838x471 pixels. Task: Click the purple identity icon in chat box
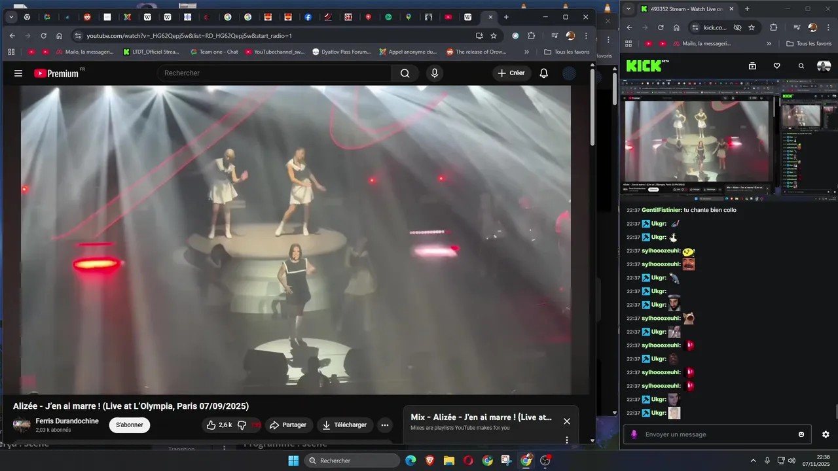pyautogui.click(x=634, y=434)
